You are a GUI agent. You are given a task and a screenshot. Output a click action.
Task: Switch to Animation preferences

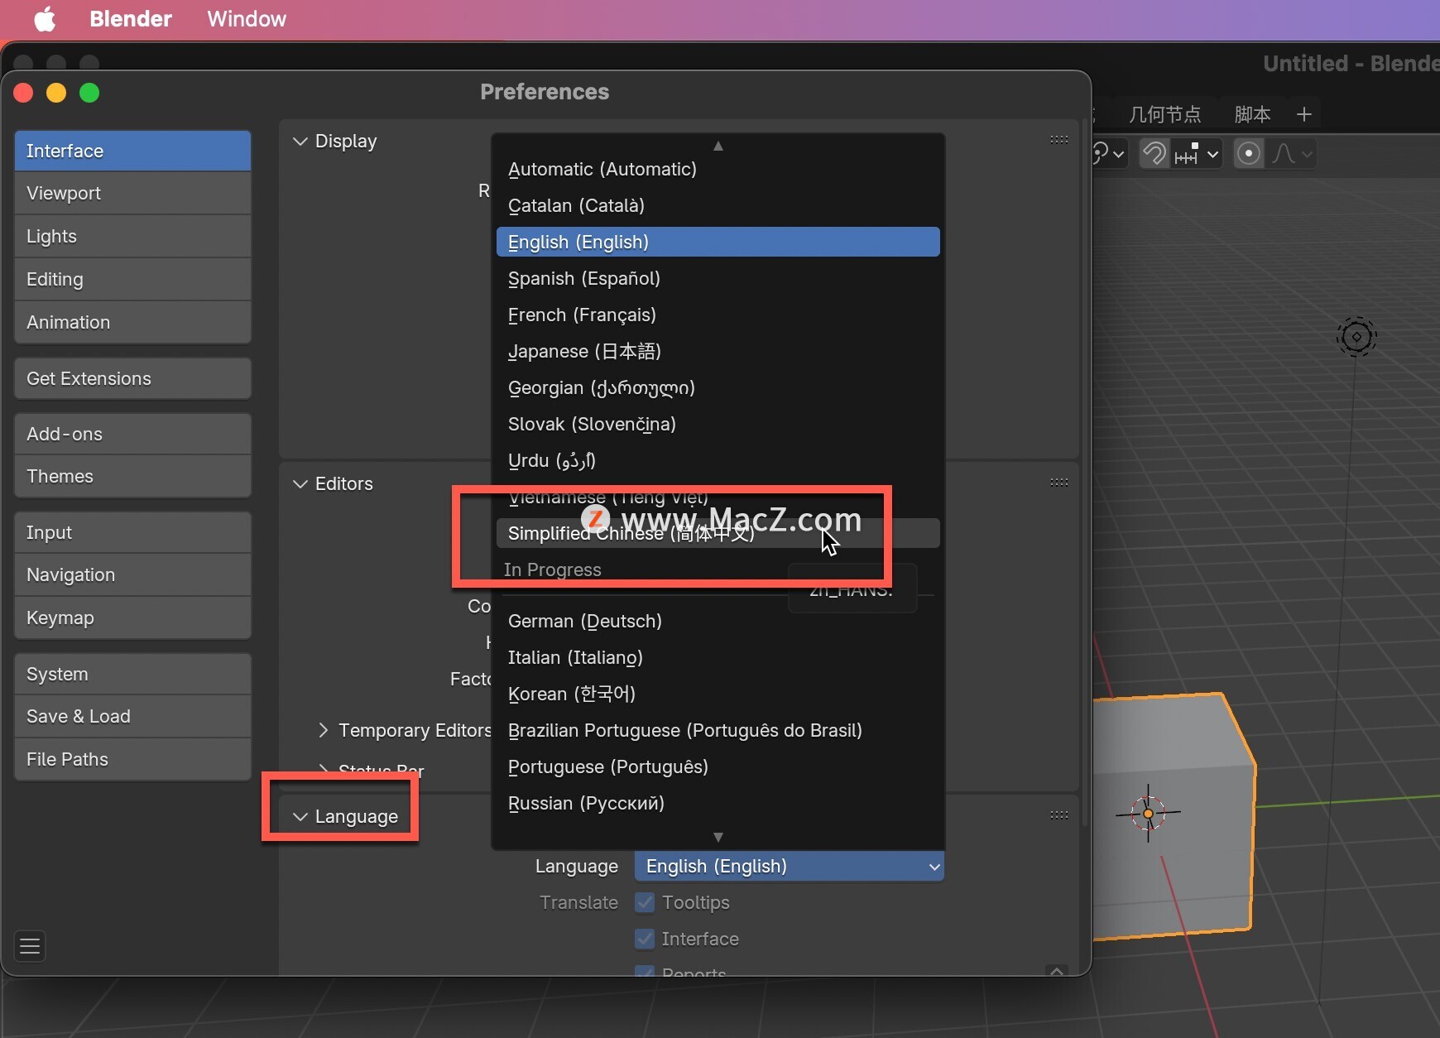[x=132, y=322]
